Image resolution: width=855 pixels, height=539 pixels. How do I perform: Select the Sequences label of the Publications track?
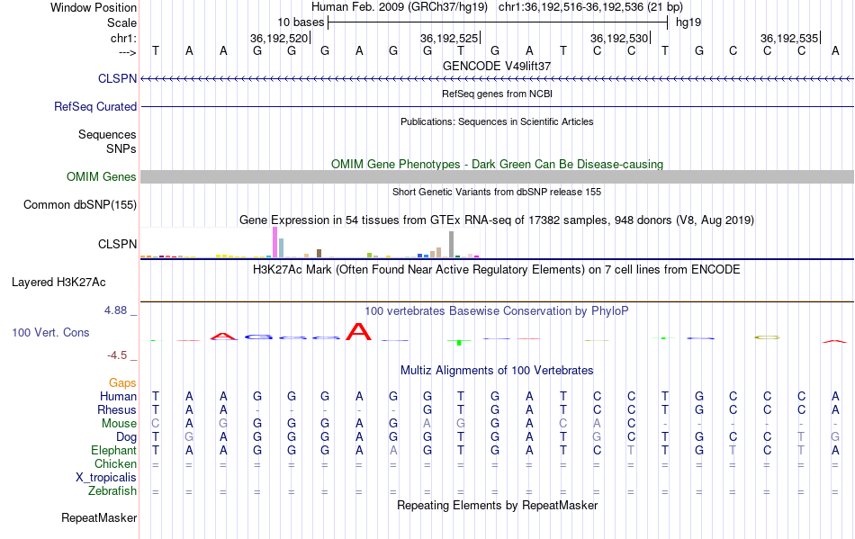107,134
